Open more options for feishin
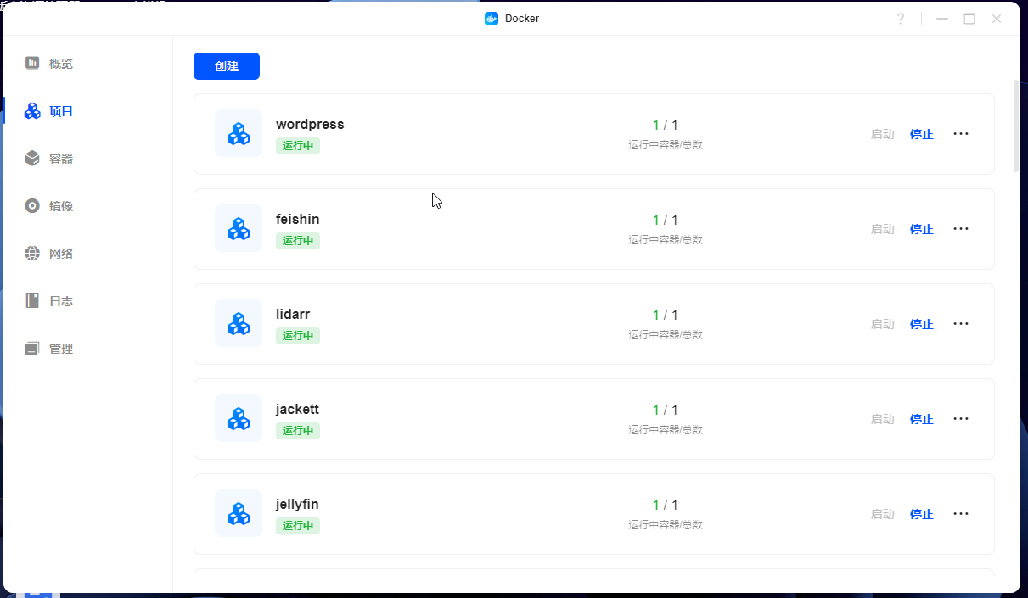Screen dimensions: 1028x598 [x=961, y=229]
